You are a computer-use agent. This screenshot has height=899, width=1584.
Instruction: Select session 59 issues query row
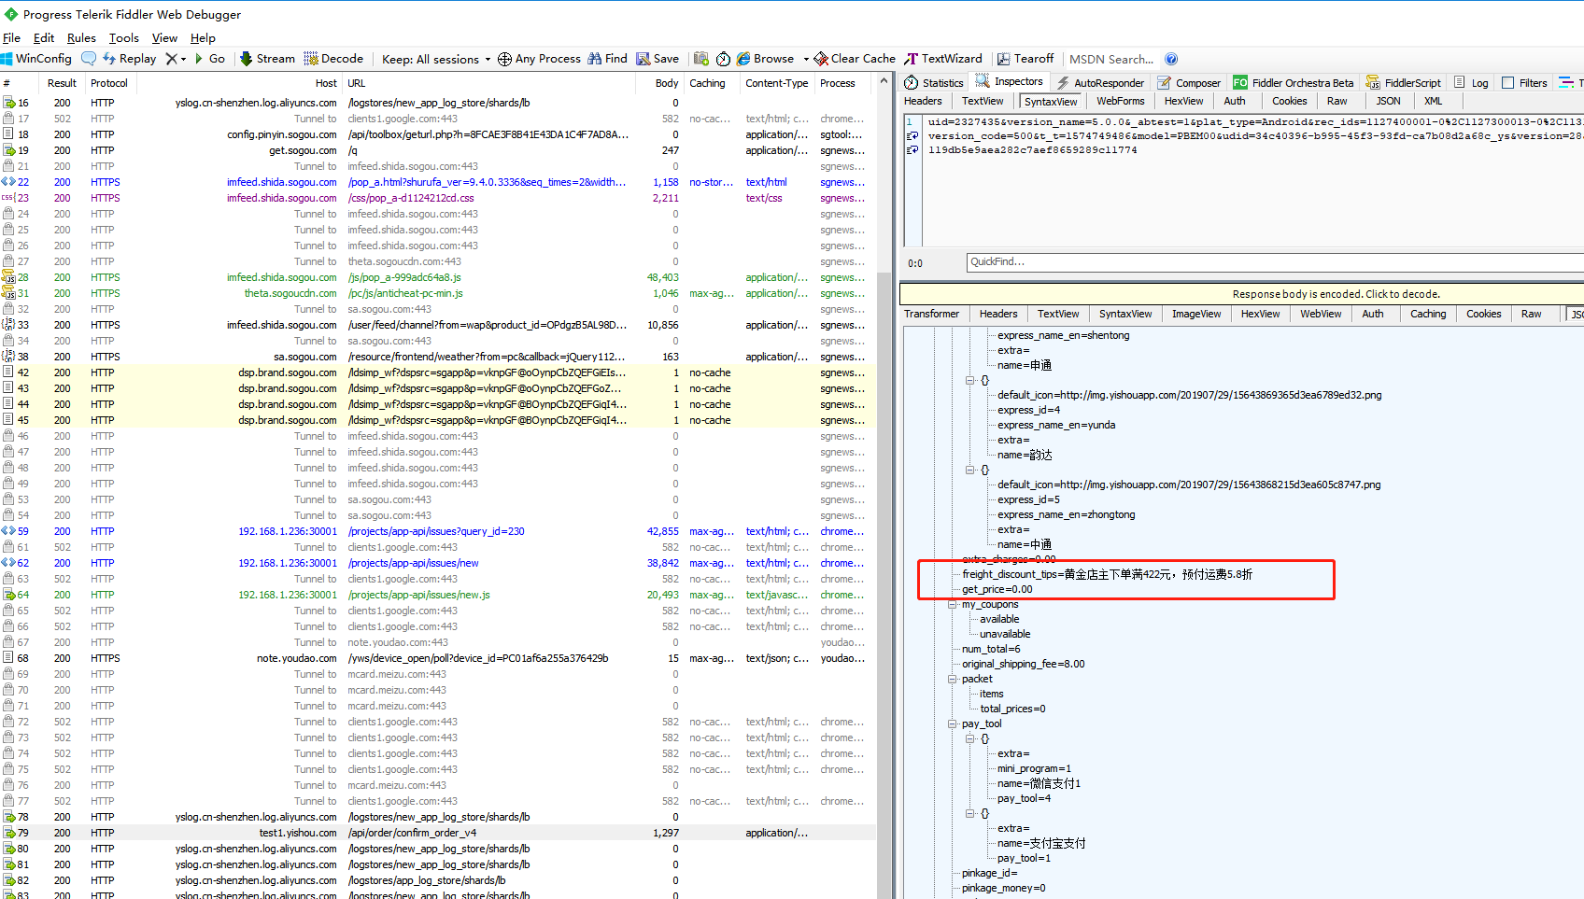click(x=438, y=531)
